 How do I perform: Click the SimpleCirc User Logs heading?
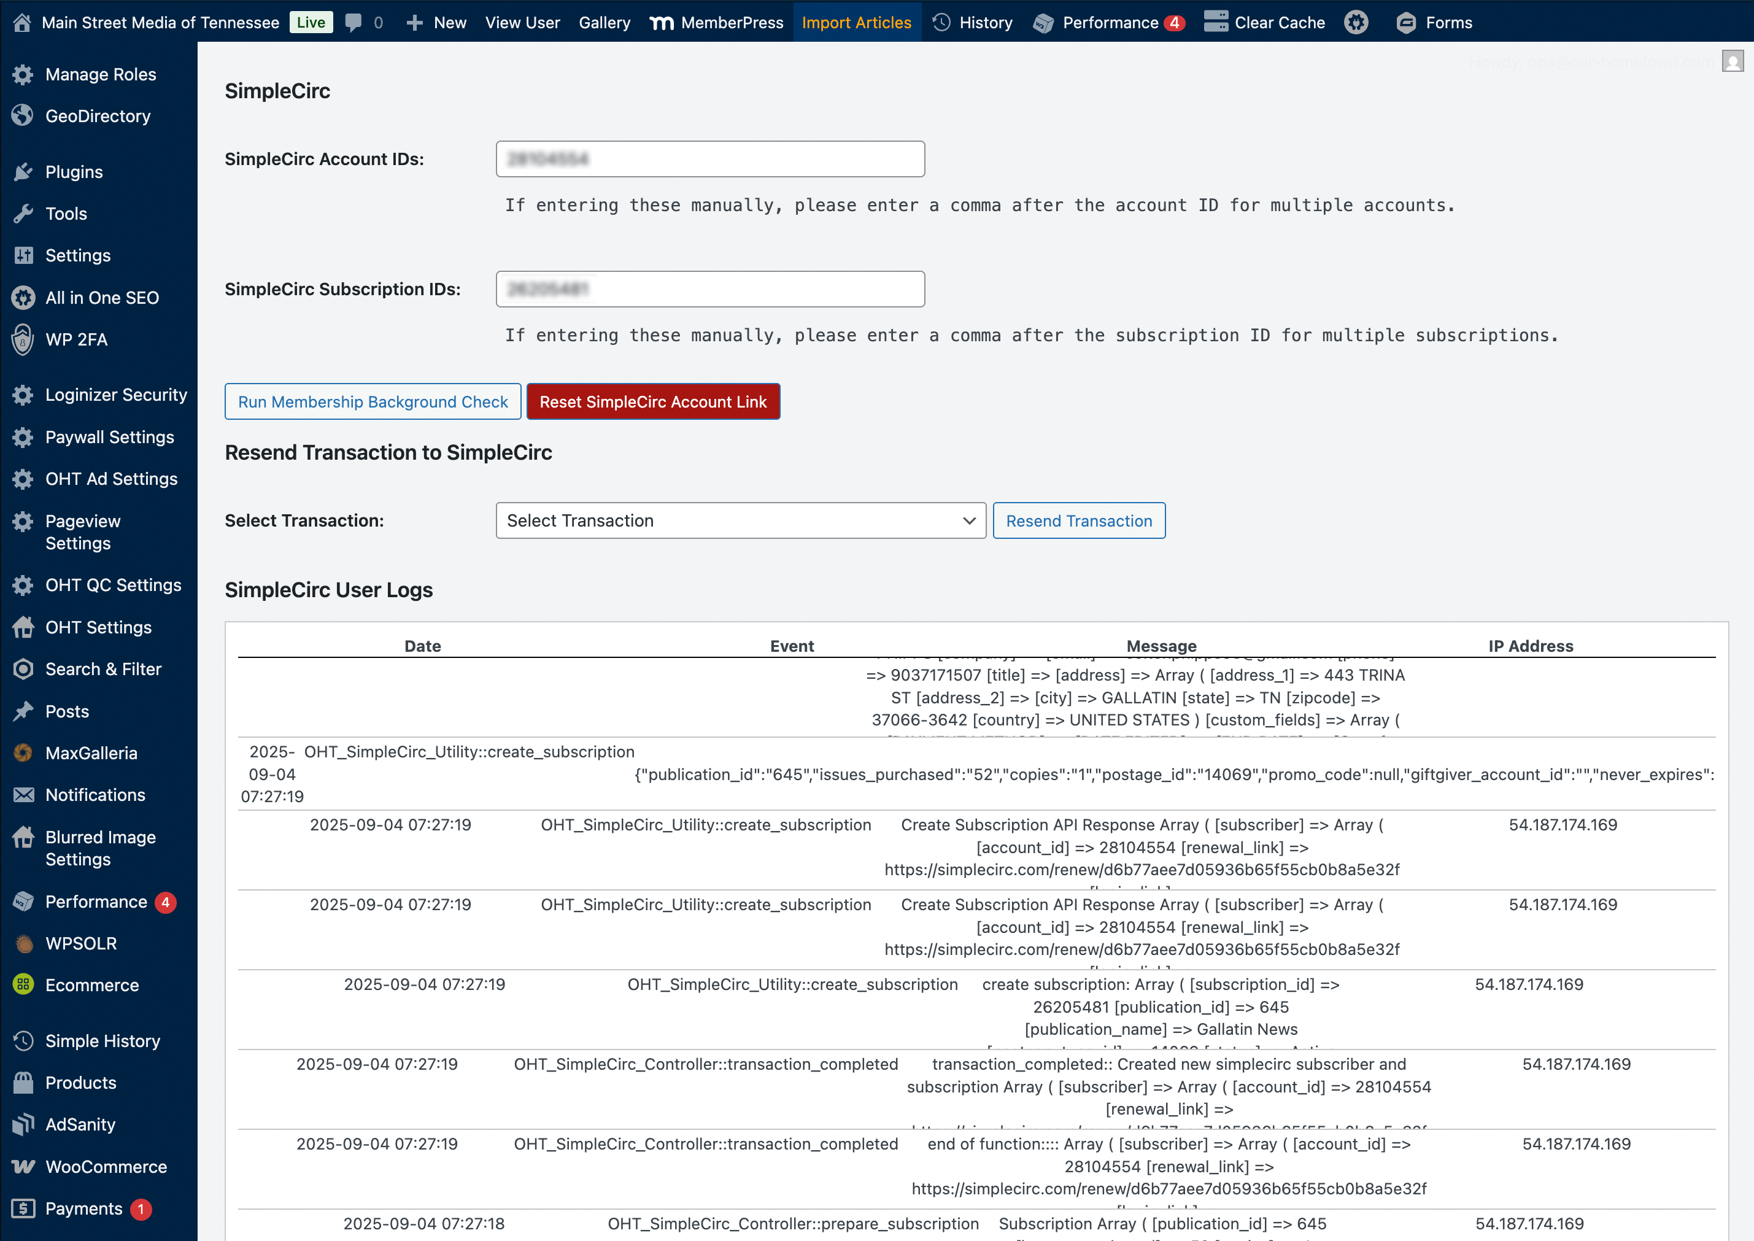click(x=328, y=590)
